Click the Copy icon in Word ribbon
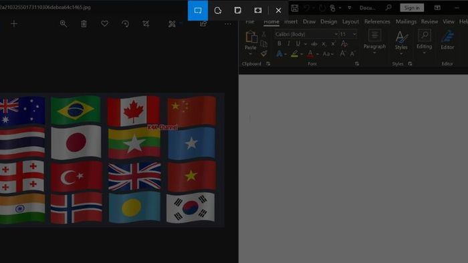The height and width of the screenshot is (263, 468). click(x=264, y=44)
